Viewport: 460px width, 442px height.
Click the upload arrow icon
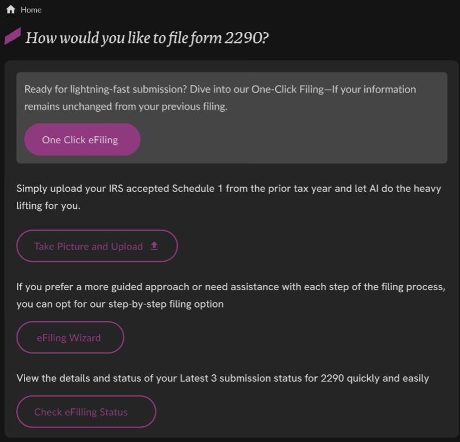tap(154, 246)
